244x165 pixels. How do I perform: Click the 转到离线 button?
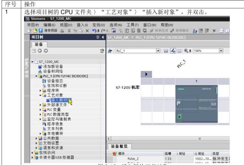[180, 30]
